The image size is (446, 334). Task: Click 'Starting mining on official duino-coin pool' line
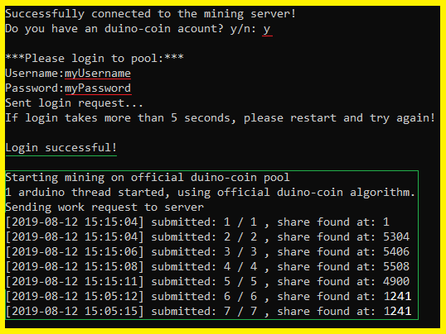coord(148,178)
